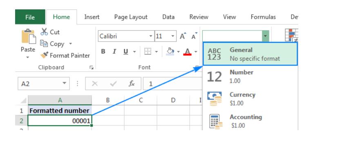Click the Conditional Formatting icon
Viewport: 340px width, 151px height.
point(291,35)
